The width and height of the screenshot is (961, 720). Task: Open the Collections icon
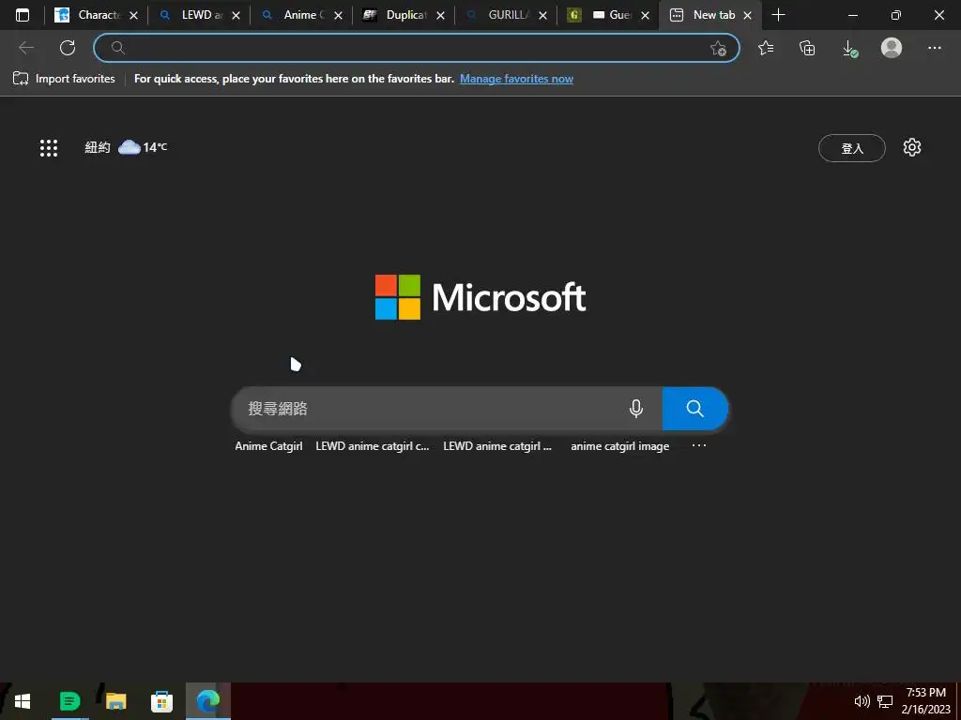[807, 48]
